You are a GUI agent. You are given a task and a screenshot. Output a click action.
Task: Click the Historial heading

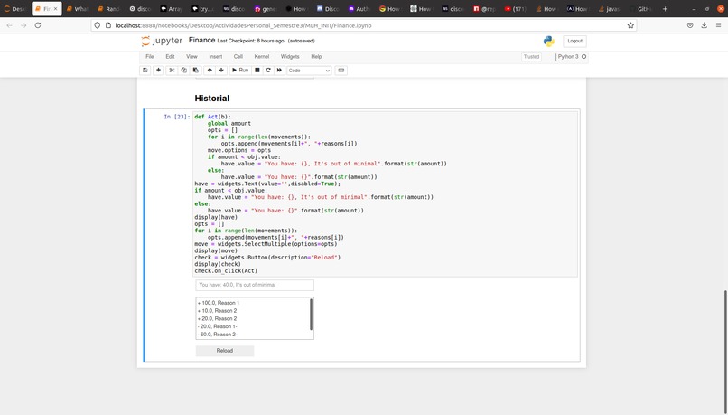211,99
